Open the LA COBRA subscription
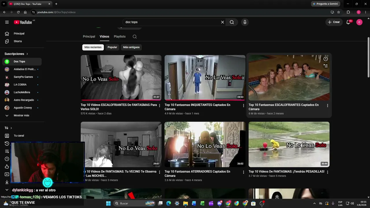 coord(22,85)
